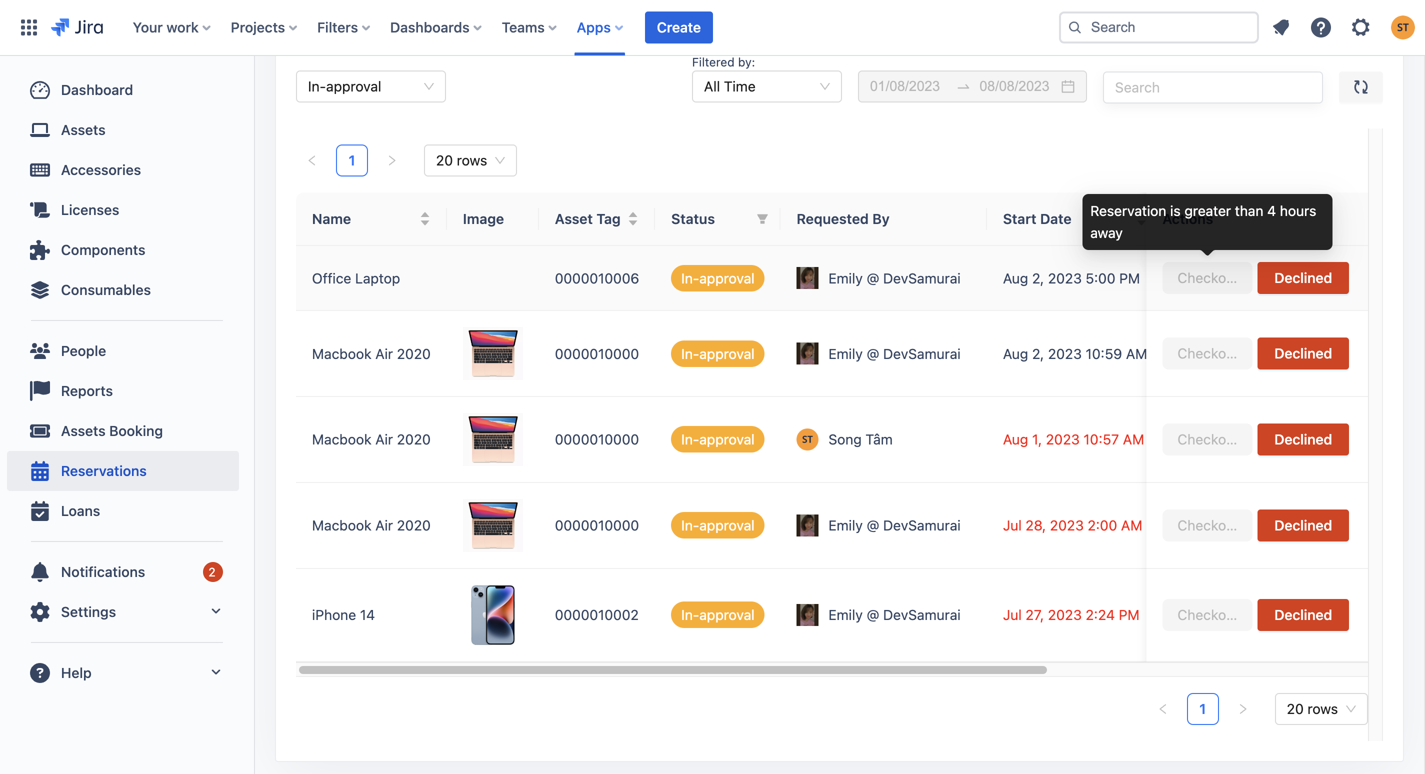This screenshot has height=774, width=1425.
Task: Click the blue Create button
Action: click(x=678, y=27)
